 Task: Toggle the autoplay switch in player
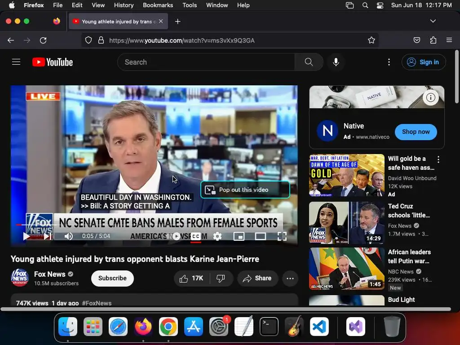[x=176, y=236]
